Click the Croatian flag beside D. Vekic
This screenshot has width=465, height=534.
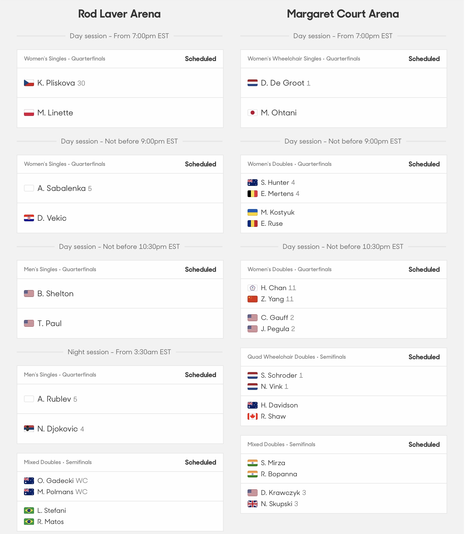[29, 218]
